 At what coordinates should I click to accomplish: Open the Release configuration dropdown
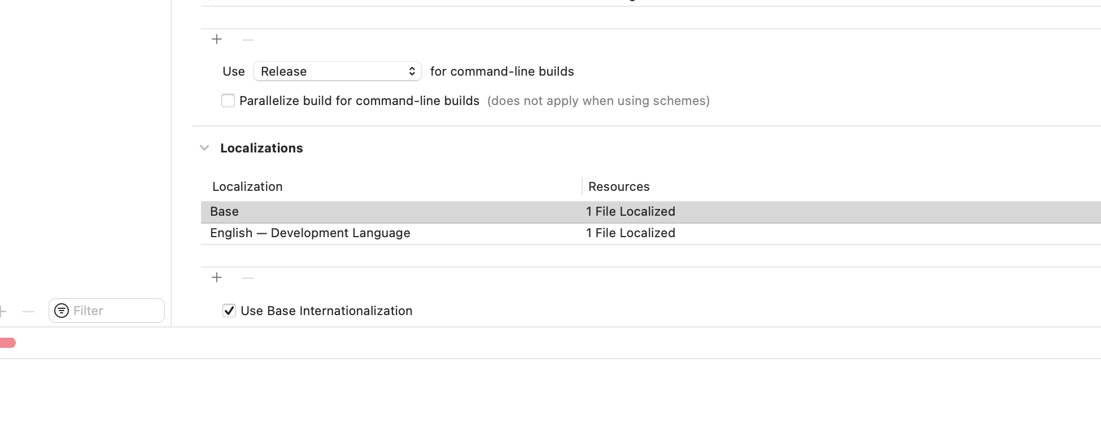coord(337,72)
